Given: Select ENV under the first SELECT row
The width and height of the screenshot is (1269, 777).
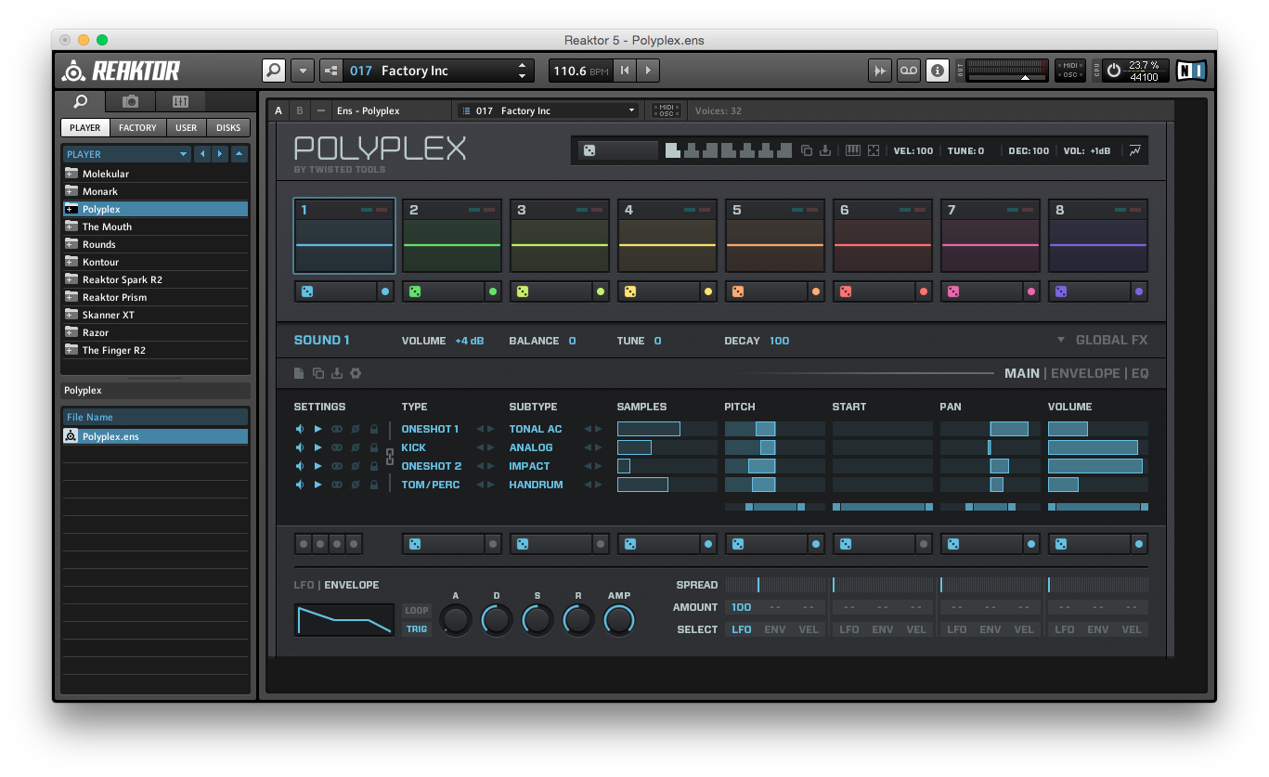Looking at the screenshot, I should tap(774, 628).
